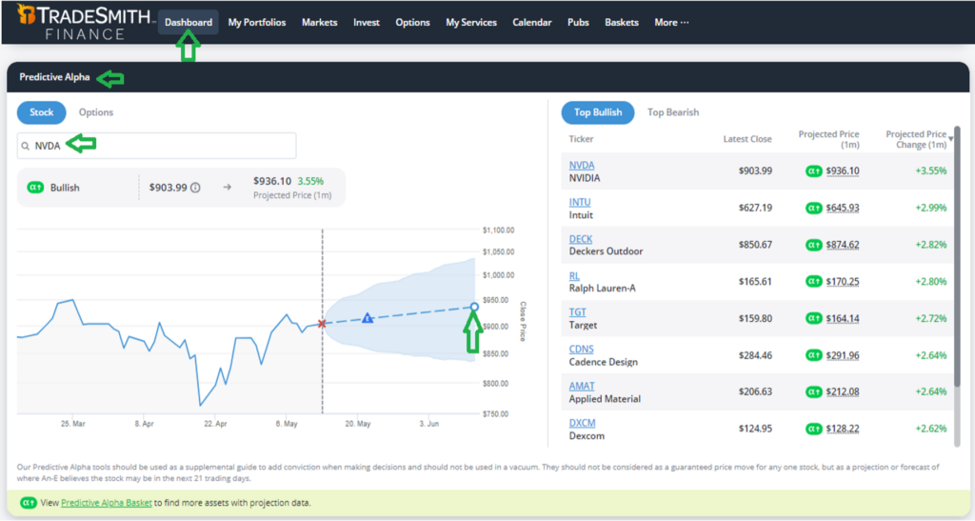Go to Pubs in top navigation
This screenshot has width=975, height=521.
[578, 22]
